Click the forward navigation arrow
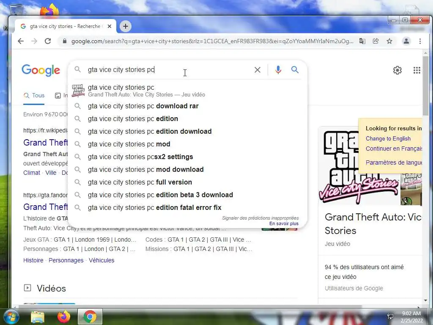This screenshot has height=325, width=433. tap(34, 41)
